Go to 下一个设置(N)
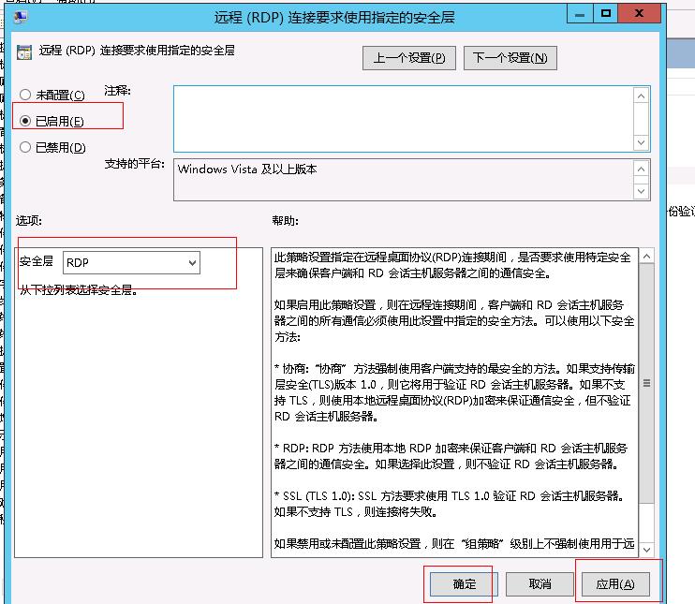The width and height of the screenshot is (695, 604). pyautogui.click(x=510, y=58)
